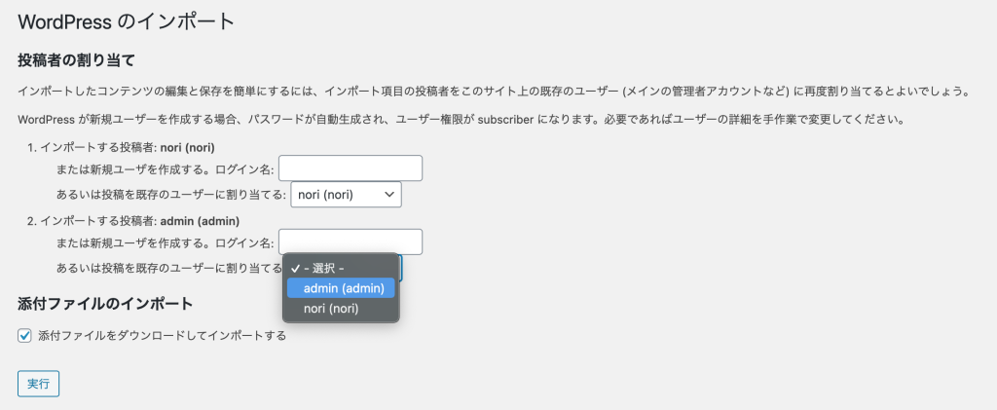Choose nori (nori) from the open dropdown list

[331, 309]
